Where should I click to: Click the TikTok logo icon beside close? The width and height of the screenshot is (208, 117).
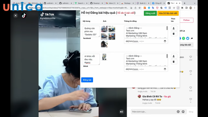coord(24,16)
